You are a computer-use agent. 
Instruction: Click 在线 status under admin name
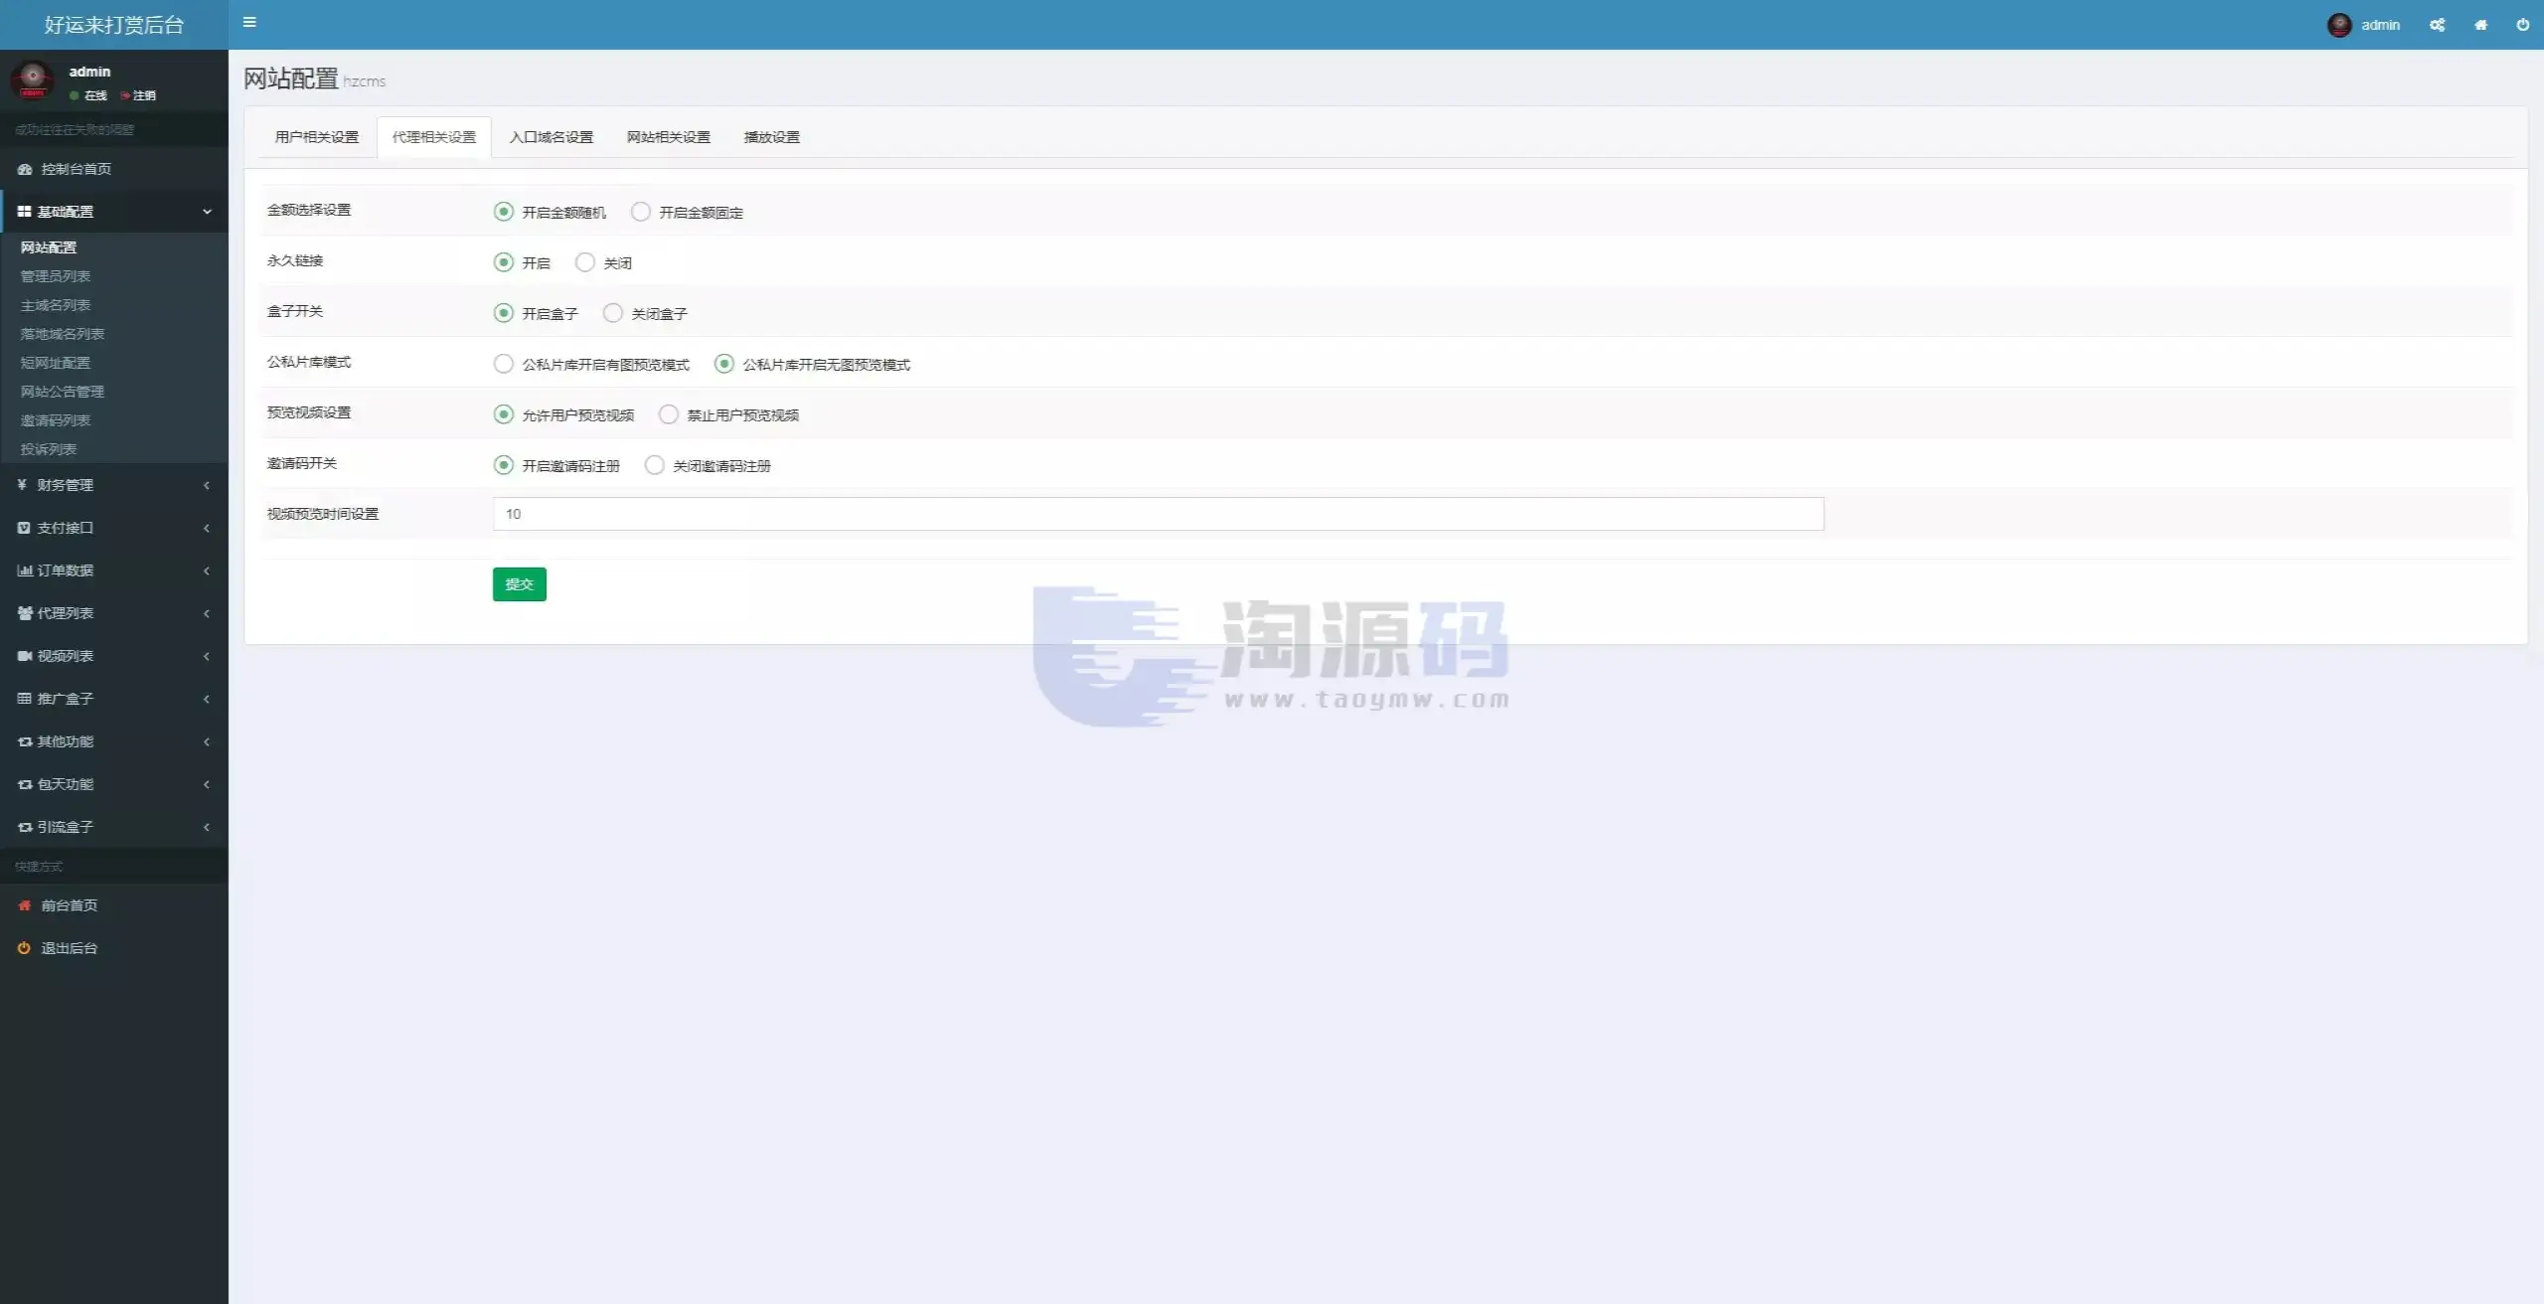[88, 95]
